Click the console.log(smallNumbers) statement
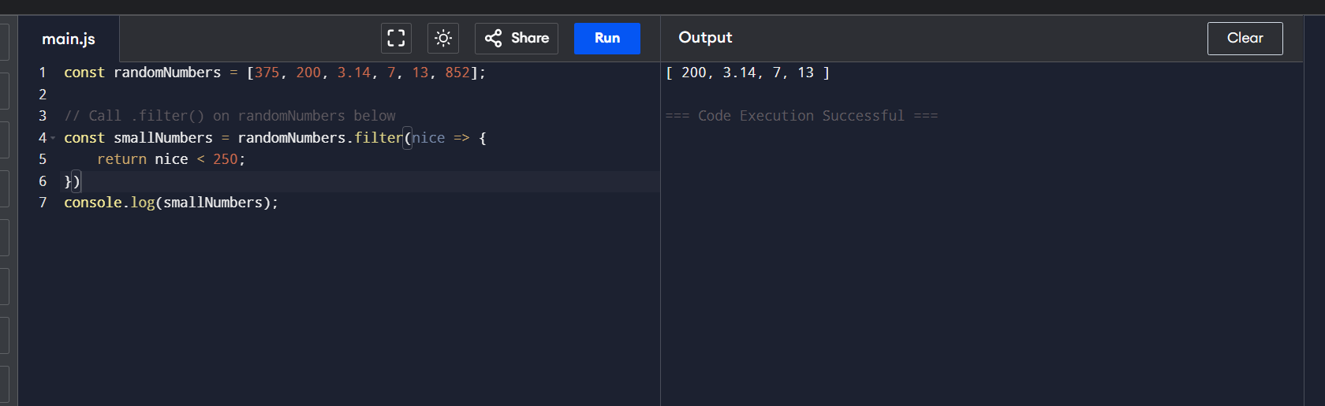Screen dimensions: 1325x406 (x=171, y=203)
